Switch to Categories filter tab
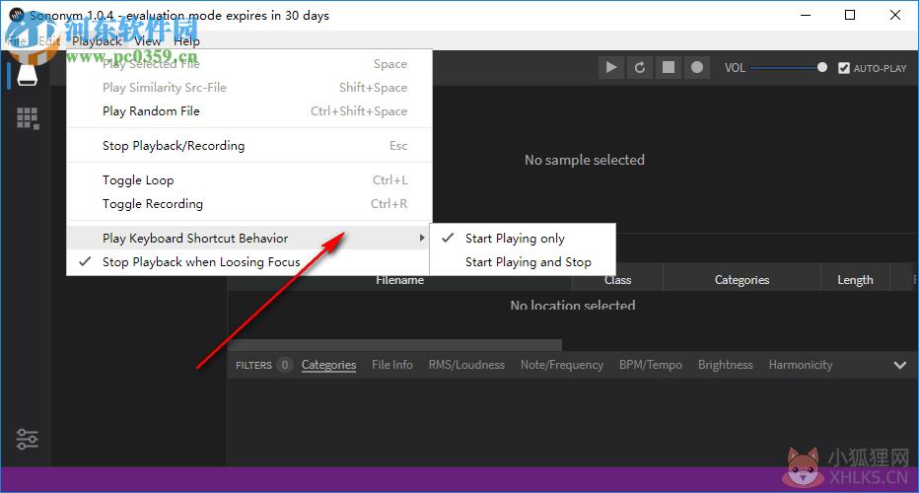The image size is (919, 493). [328, 365]
